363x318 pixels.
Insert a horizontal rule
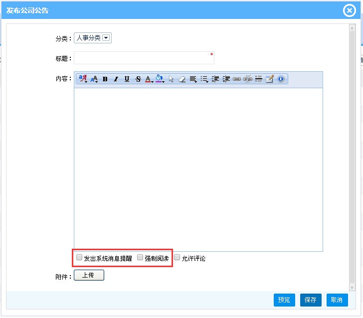(x=258, y=79)
